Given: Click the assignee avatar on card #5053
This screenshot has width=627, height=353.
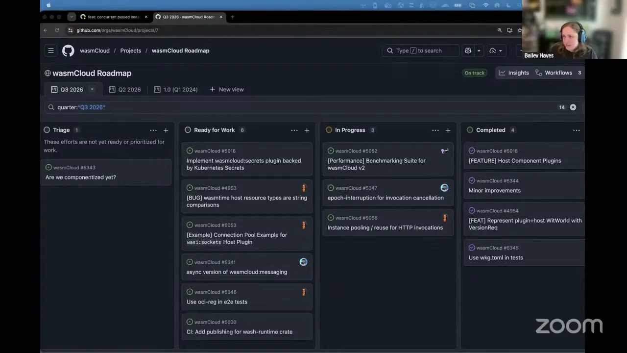Looking at the screenshot, I should pyautogui.click(x=304, y=225).
